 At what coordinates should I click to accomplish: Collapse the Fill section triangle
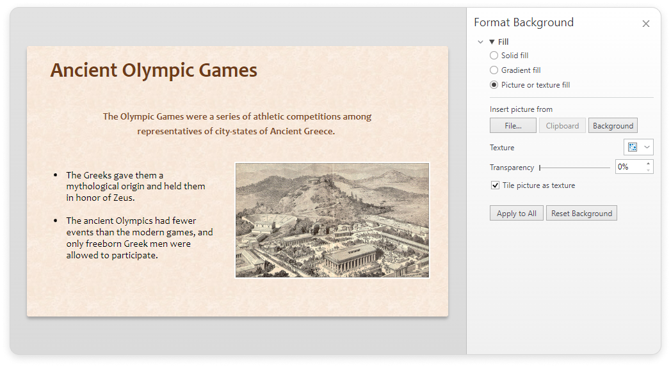coord(492,42)
